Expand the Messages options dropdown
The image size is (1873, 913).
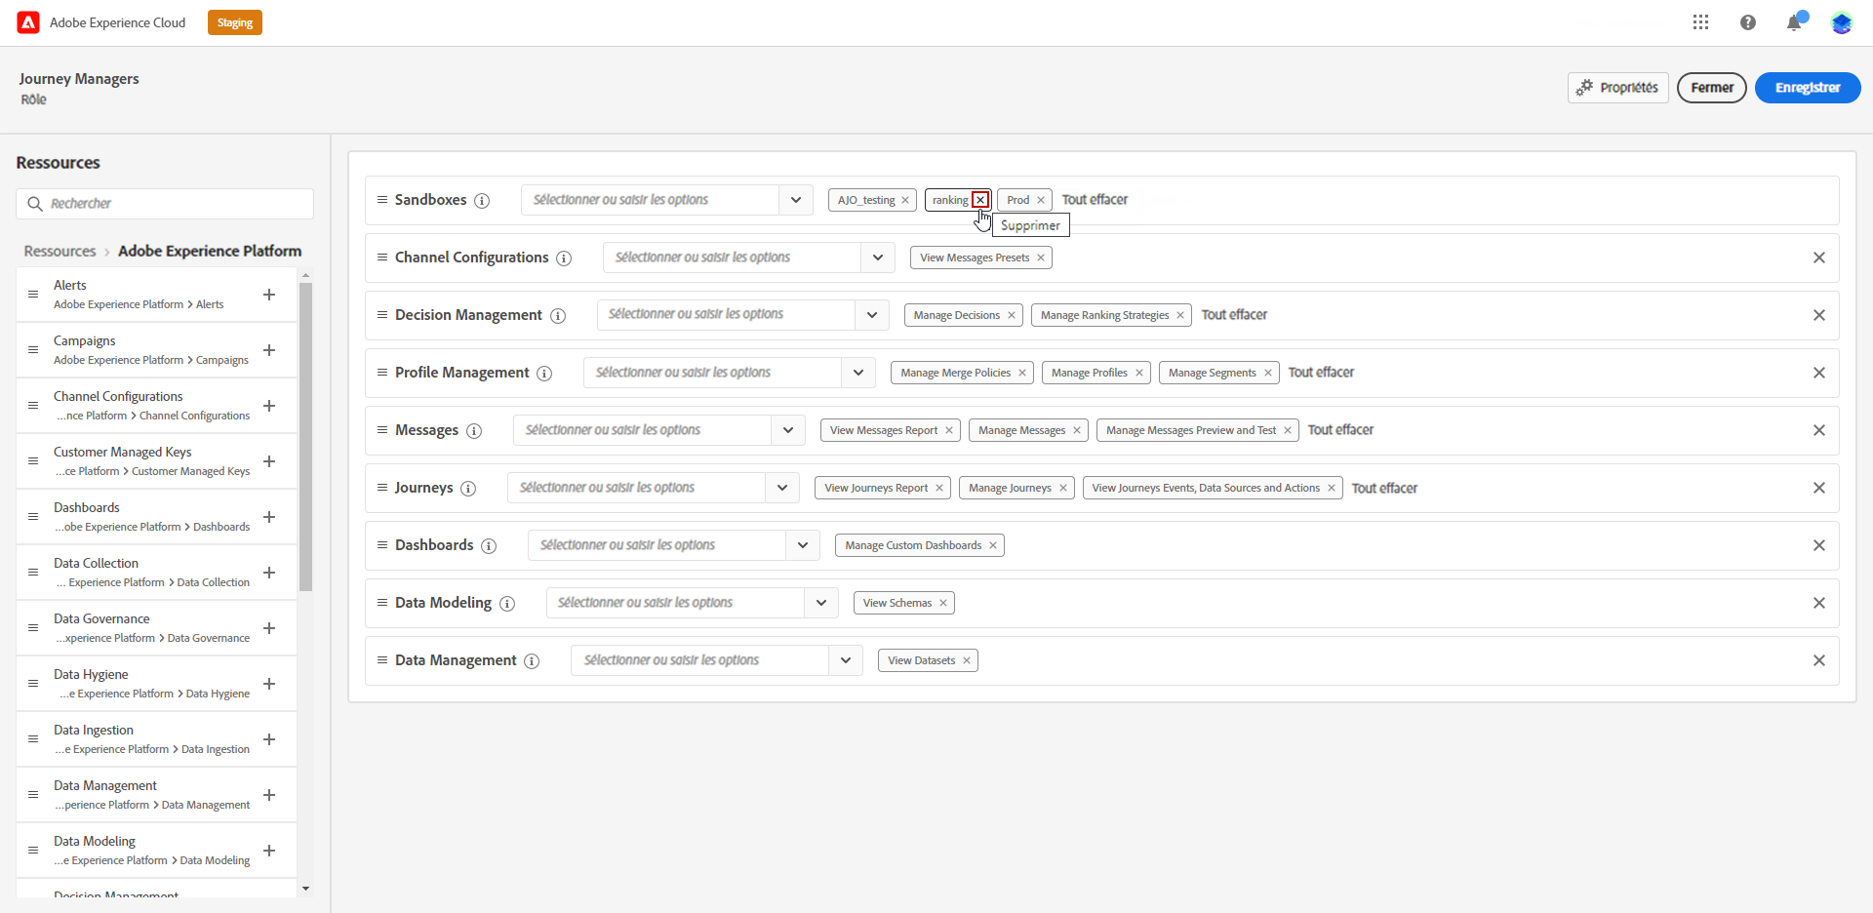click(x=788, y=430)
